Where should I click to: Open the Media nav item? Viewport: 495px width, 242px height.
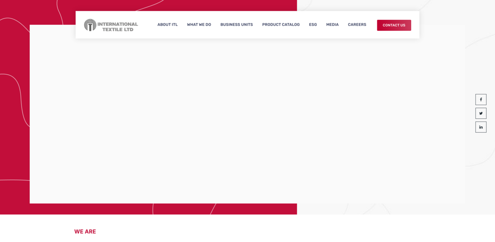click(332, 25)
